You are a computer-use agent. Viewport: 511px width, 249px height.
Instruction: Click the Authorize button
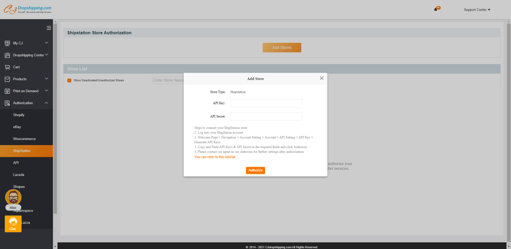255,170
